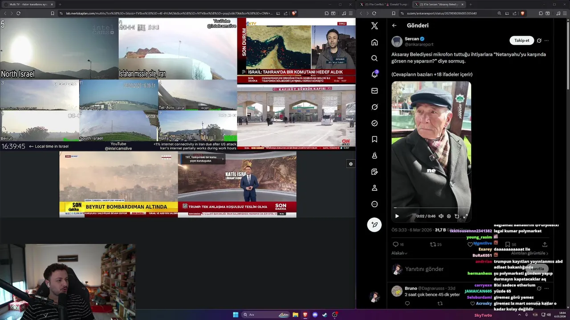This screenshot has height=320, width=570.
Task: Open extensions puzzle icon in right window
Action: click(x=541, y=13)
